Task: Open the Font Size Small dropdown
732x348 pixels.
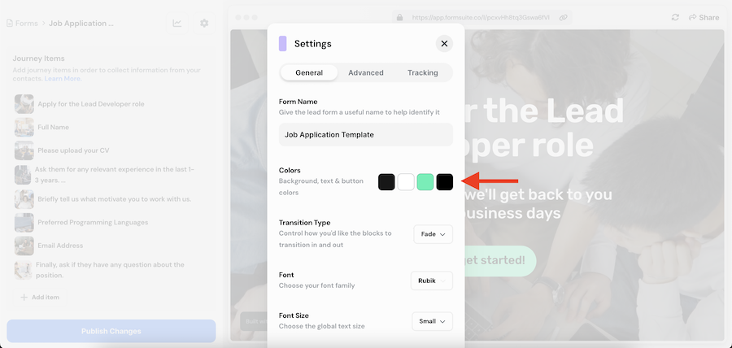Action: point(432,321)
